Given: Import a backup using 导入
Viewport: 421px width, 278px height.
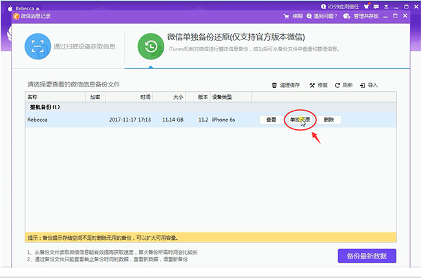Looking at the screenshot, I should point(369,85).
